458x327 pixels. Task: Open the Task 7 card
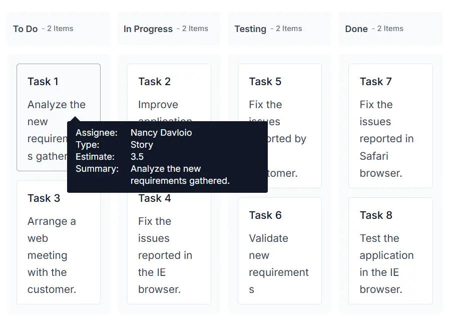390,126
